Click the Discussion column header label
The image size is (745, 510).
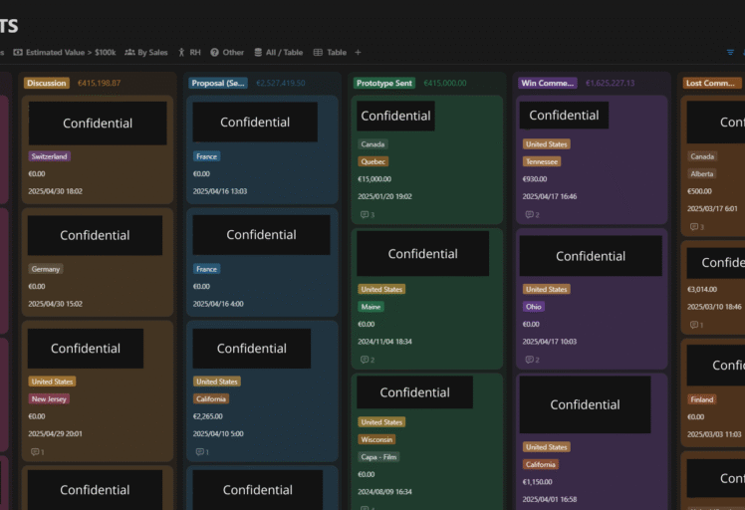[47, 84]
